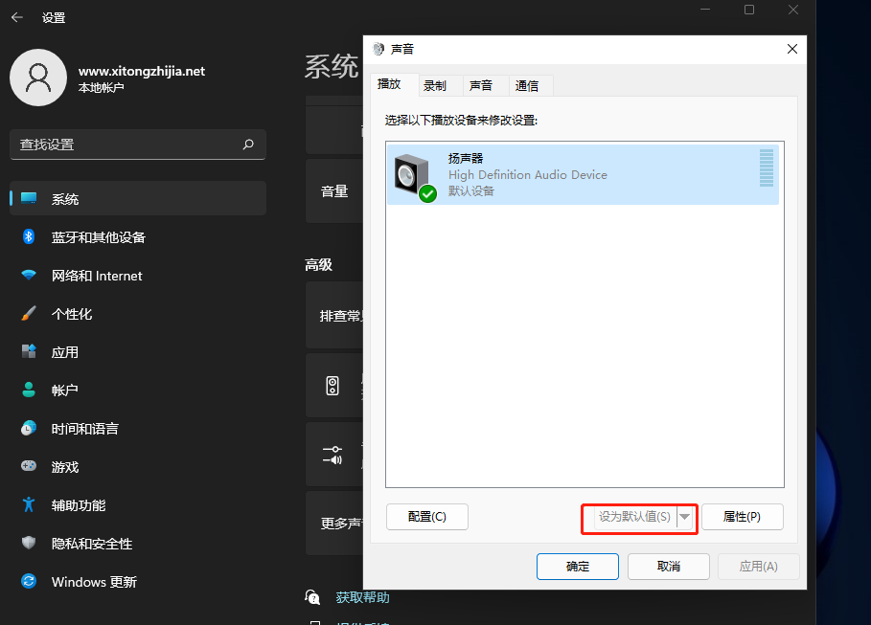
Task: Click the speaker icon in the Settings sound card
Action: tap(332, 385)
